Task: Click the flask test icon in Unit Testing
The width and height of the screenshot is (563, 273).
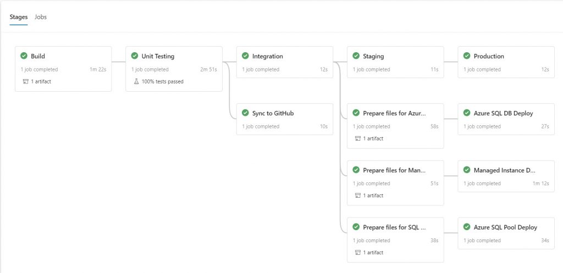Action: [136, 82]
